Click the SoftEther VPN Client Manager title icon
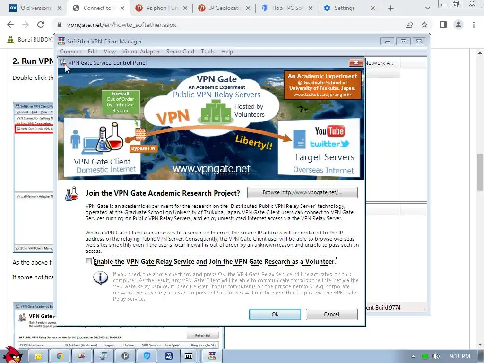 tap(61, 41)
